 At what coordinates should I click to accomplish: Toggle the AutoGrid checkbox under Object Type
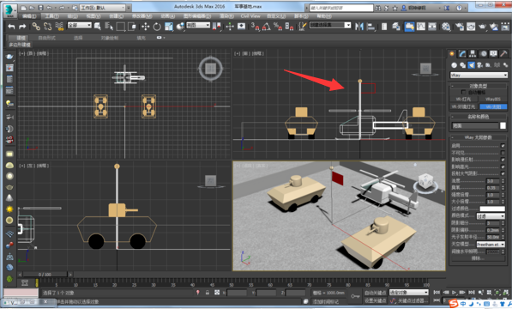coord(463,92)
